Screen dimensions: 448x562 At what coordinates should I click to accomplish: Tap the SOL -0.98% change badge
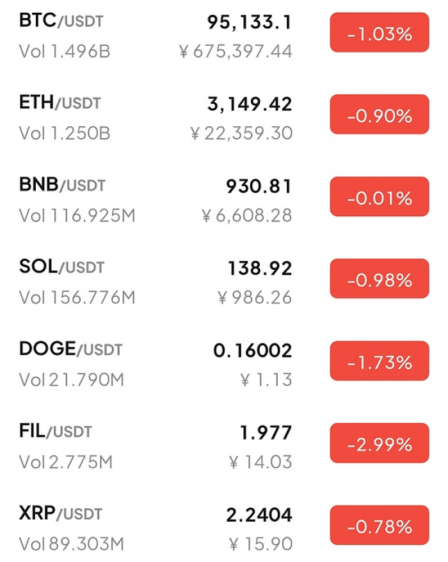380,280
